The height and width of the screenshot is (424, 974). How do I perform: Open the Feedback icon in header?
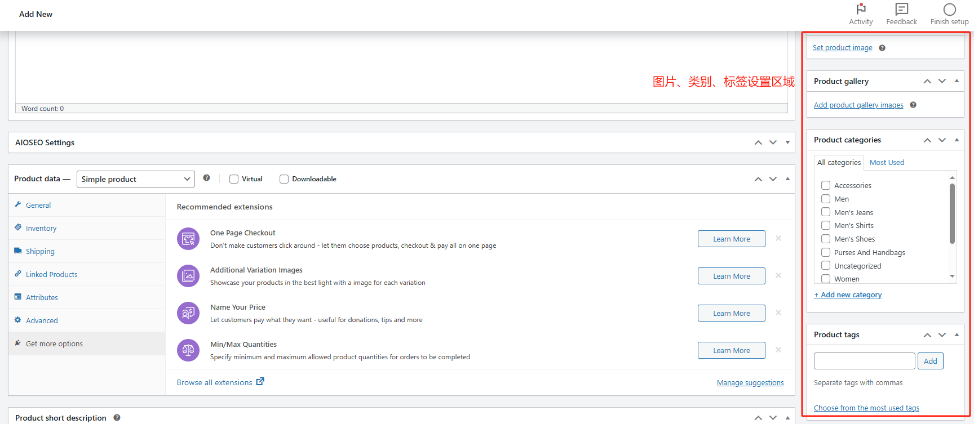[901, 10]
